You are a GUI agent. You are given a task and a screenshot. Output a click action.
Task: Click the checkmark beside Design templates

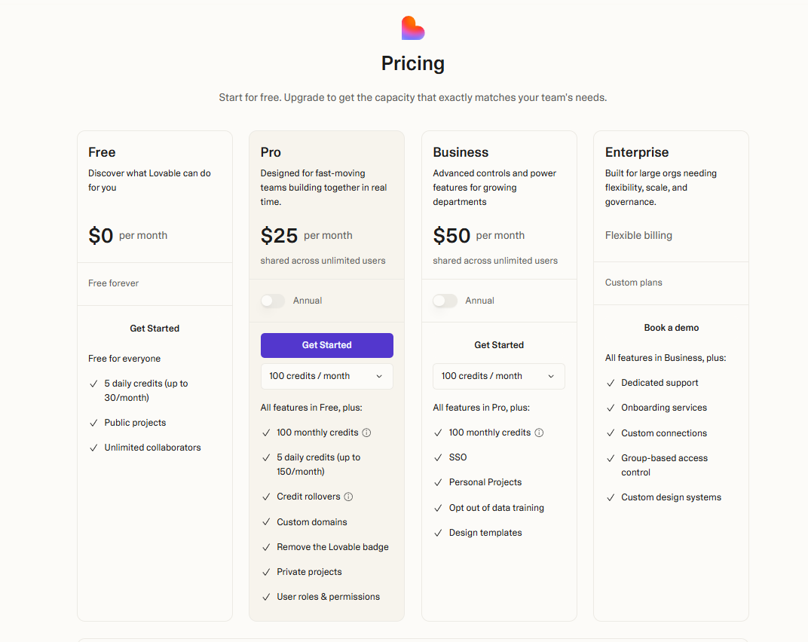pyautogui.click(x=438, y=532)
